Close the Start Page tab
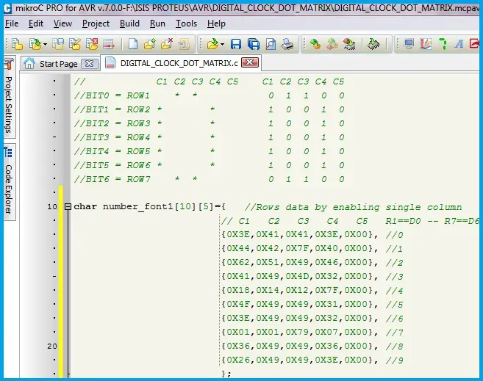Screen dimensions: 483x381 (x=90, y=64)
